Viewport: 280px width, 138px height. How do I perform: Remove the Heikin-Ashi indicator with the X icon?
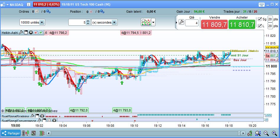point(31,33)
